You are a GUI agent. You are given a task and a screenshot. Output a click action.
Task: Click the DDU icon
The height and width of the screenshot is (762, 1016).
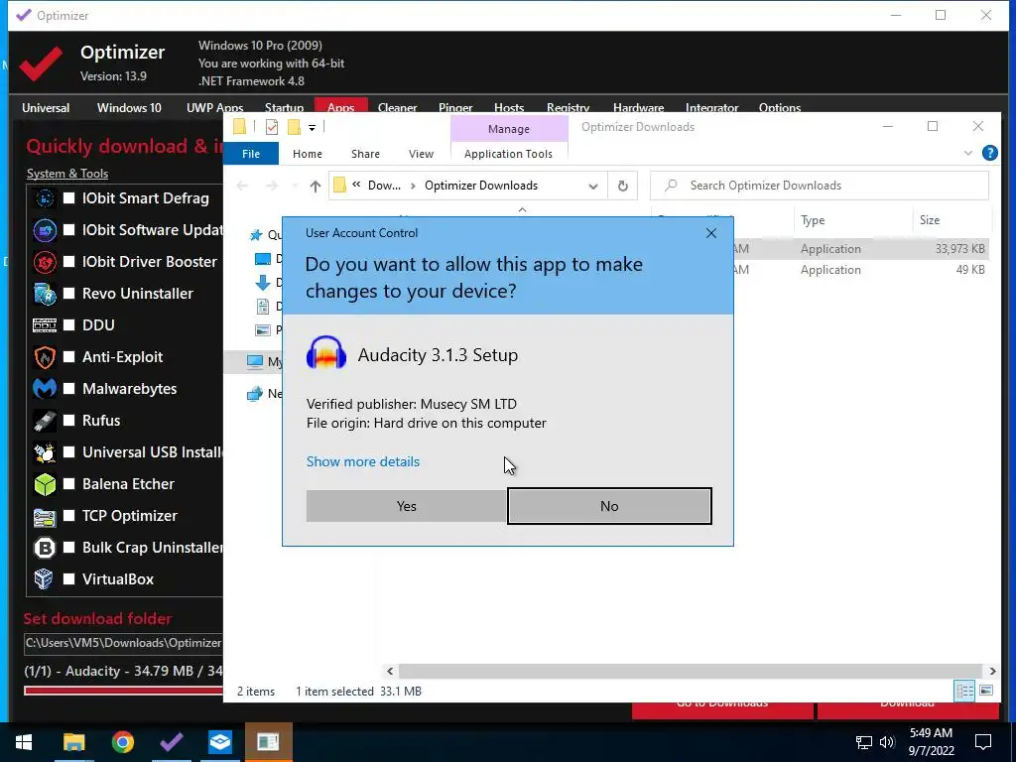[45, 325]
